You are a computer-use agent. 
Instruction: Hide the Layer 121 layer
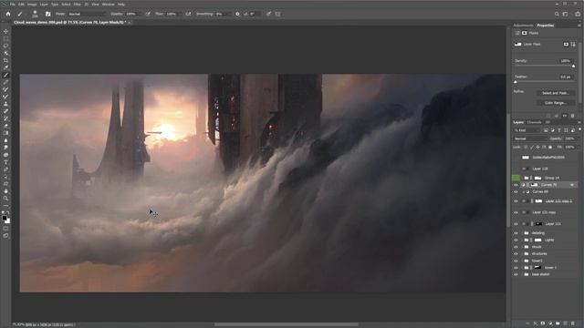coord(516,224)
